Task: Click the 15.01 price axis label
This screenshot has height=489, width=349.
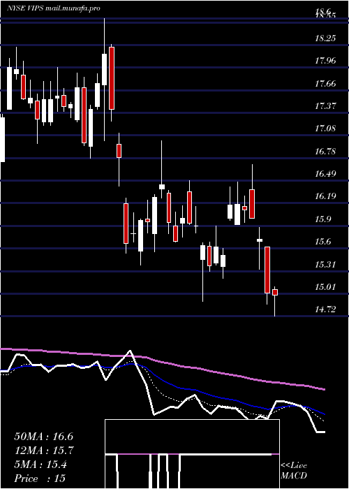Action: point(326,286)
